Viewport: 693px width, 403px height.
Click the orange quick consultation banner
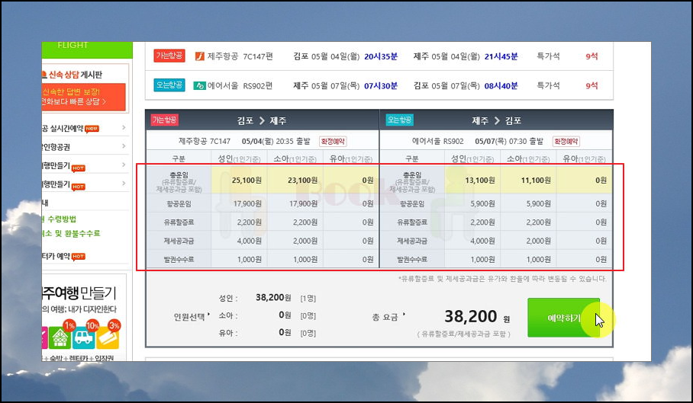(x=83, y=97)
